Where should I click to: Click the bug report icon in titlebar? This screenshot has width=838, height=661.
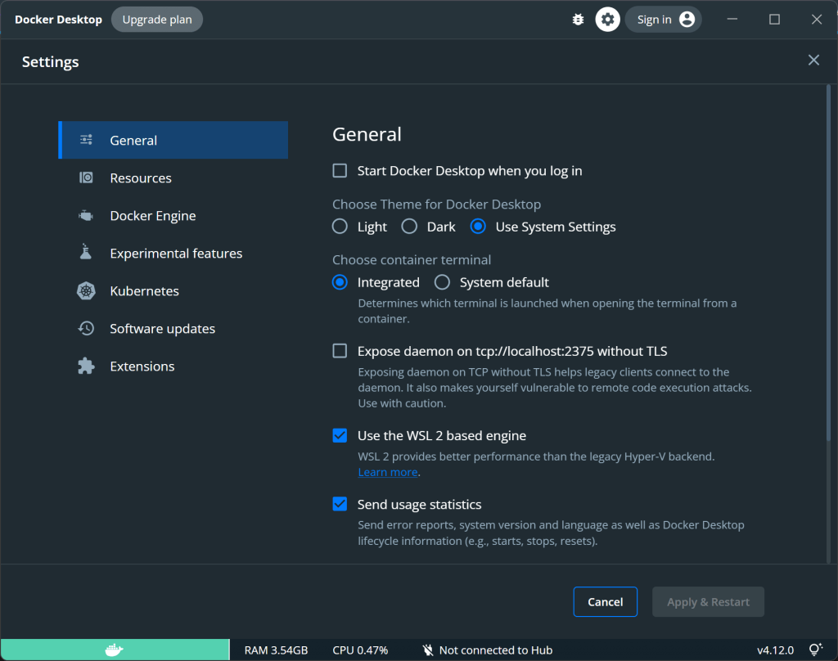coord(578,19)
